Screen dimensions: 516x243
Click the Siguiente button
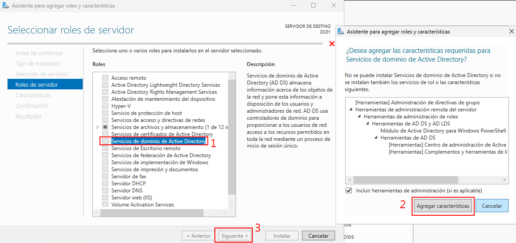tap(234, 236)
